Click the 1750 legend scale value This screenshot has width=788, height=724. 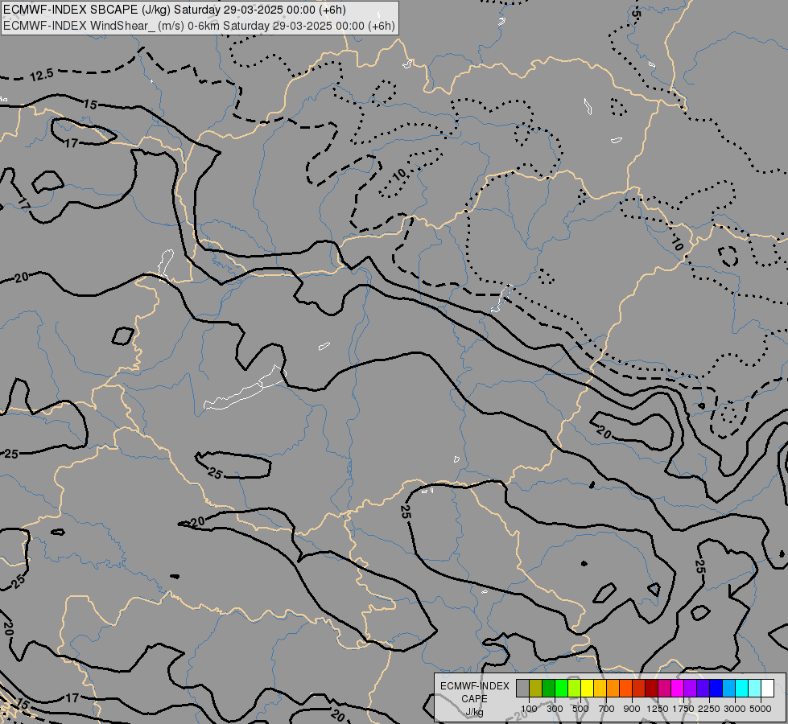683,709
